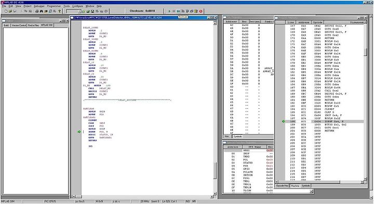The height and width of the screenshot is (204, 374).
Task: Open the View menu
Action: [18, 6]
